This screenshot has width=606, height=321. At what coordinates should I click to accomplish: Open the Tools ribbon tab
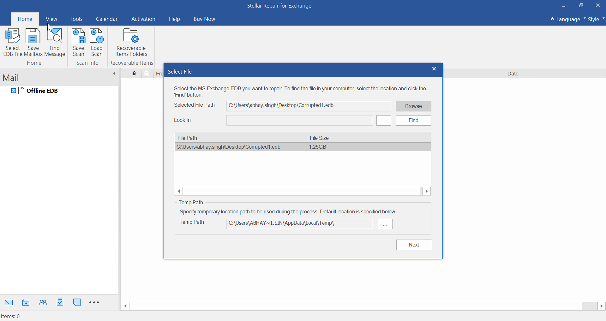76,19
